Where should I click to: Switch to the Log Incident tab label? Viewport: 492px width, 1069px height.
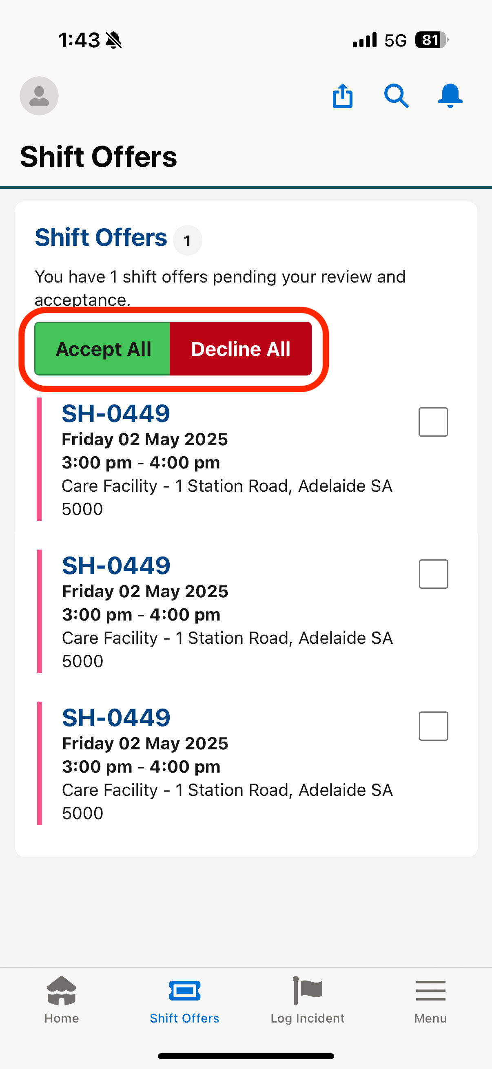[308, 1018]
